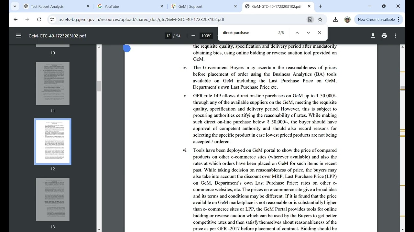Go forward to the next page

click(x=27, y=19)
